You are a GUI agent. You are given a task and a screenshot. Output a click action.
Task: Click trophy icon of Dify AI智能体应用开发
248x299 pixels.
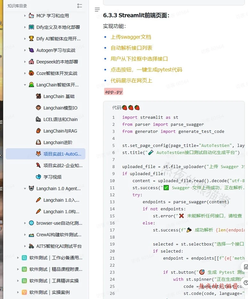[x=31, y=38]
